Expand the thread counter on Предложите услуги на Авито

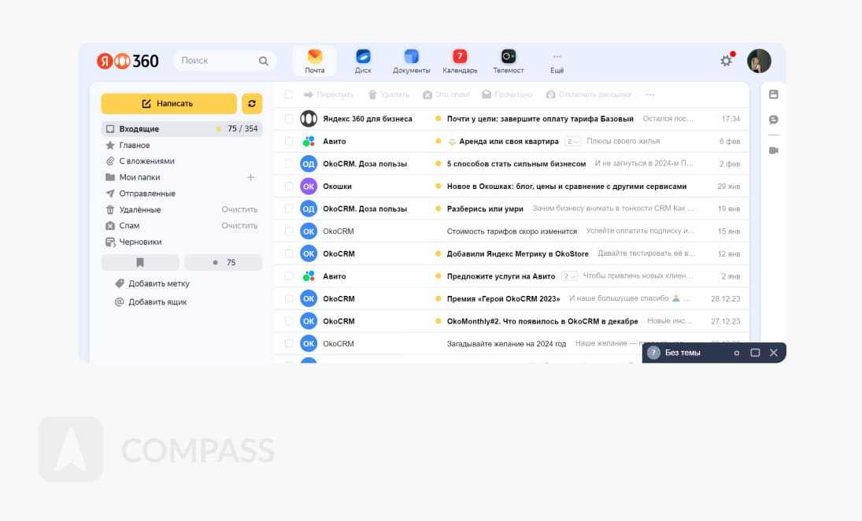(570, 276)
